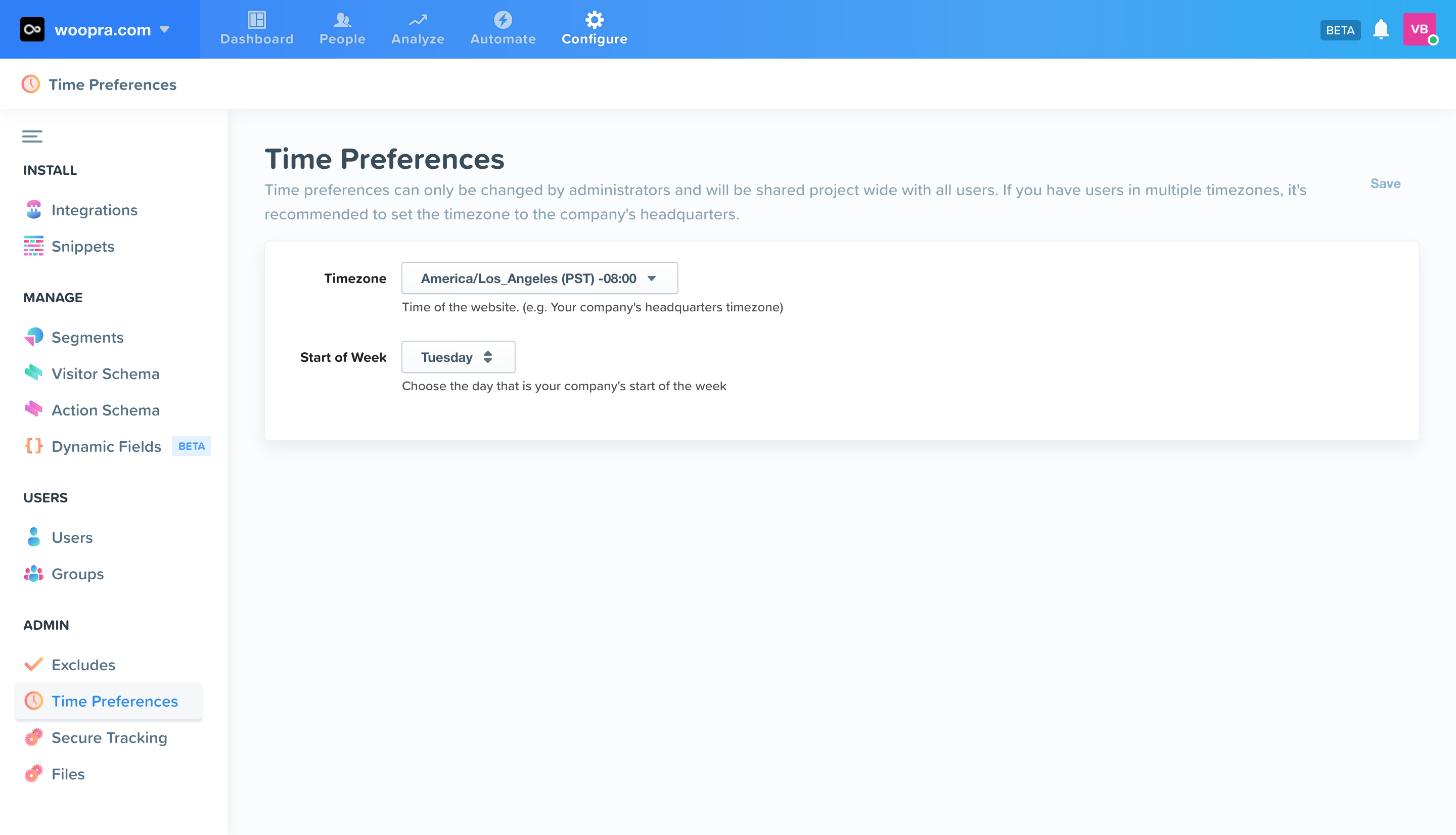Expand the Timezone dropdown
Screen dimensions: 1456x835
[539, 278]
